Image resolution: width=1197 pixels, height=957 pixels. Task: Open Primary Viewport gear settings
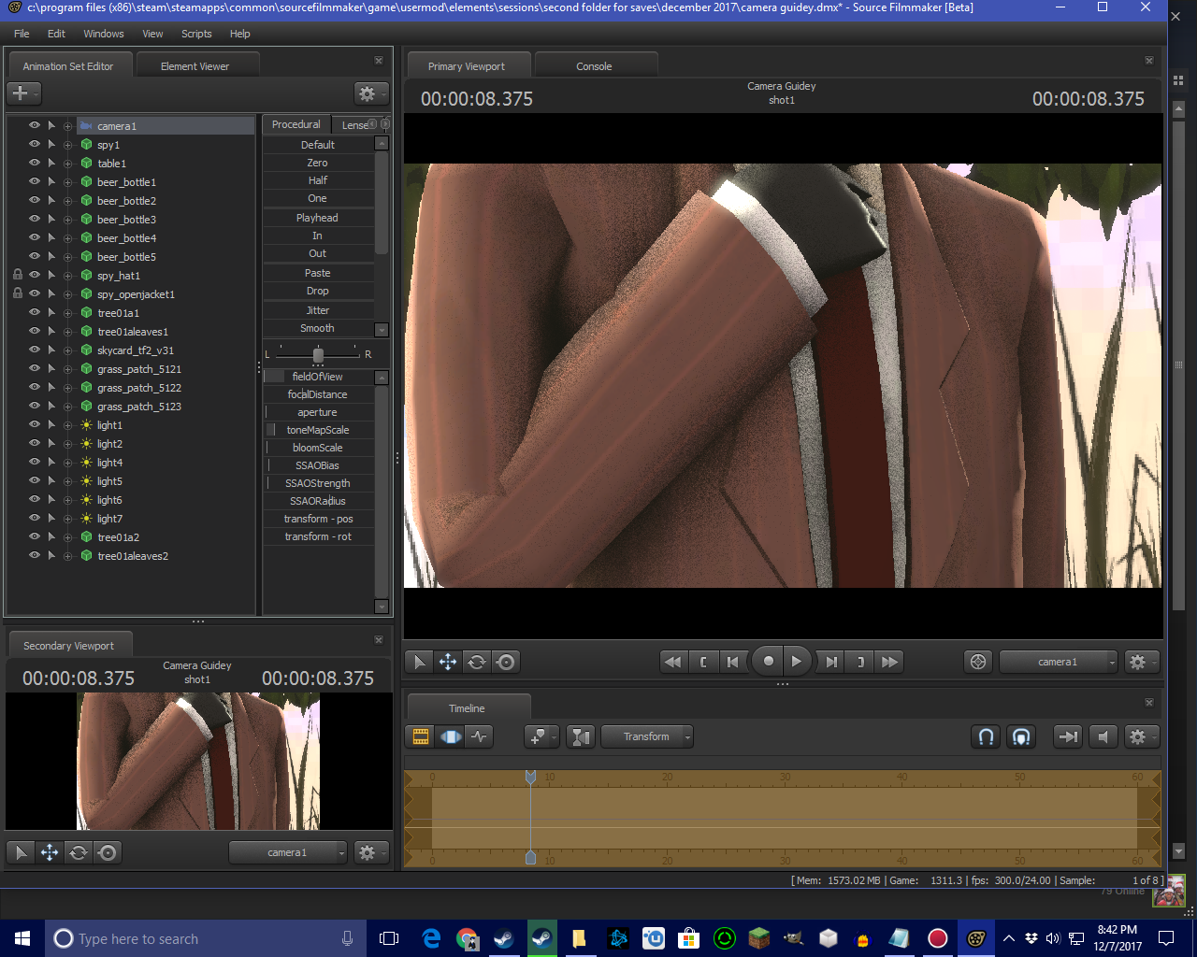1142,662
